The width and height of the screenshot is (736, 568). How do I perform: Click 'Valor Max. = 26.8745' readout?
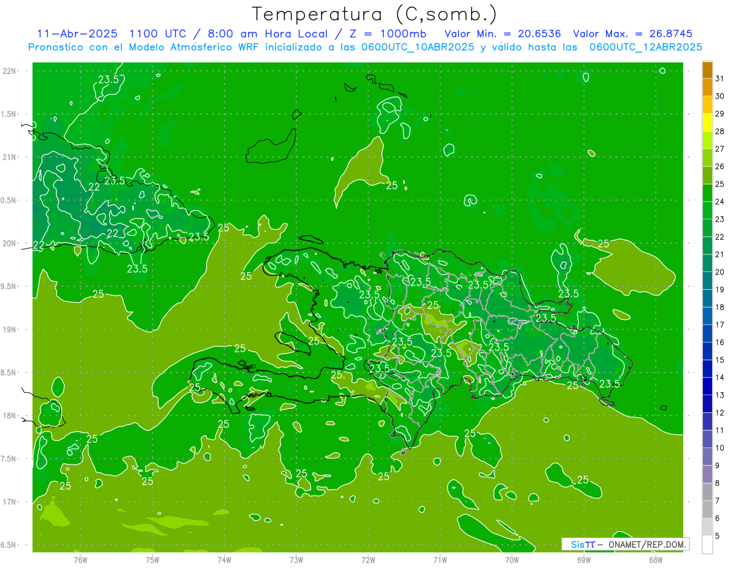tap(632, 34)
